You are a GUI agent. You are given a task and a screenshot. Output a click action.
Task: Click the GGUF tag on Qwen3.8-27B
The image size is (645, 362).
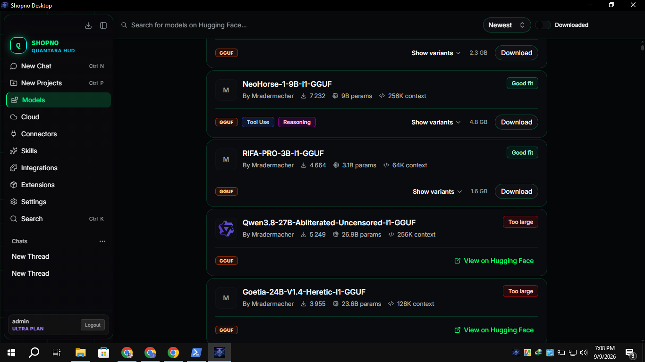pos(227,261)
